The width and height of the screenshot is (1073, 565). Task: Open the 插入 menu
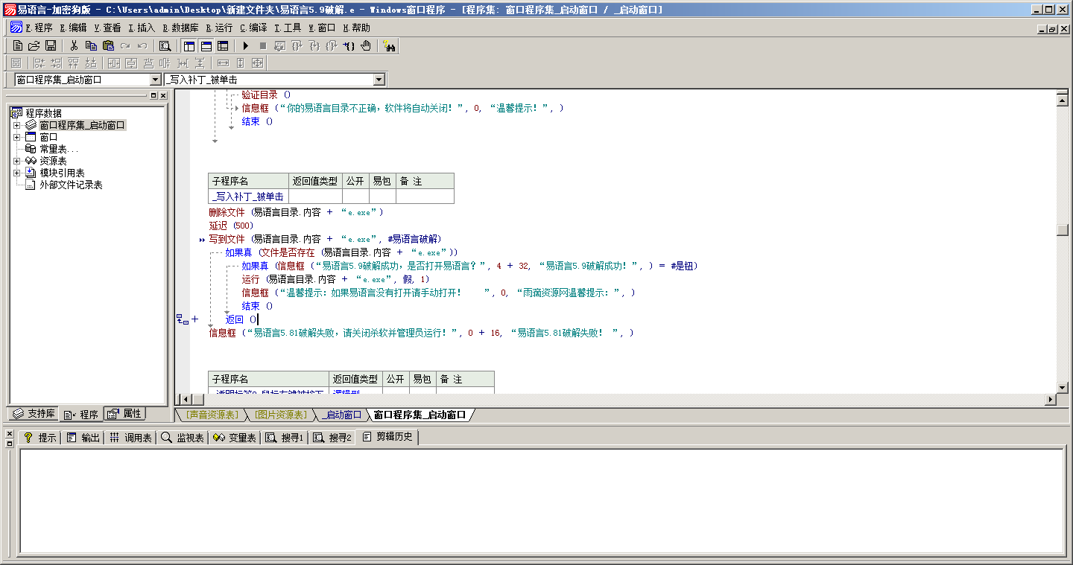click(142, 28)
